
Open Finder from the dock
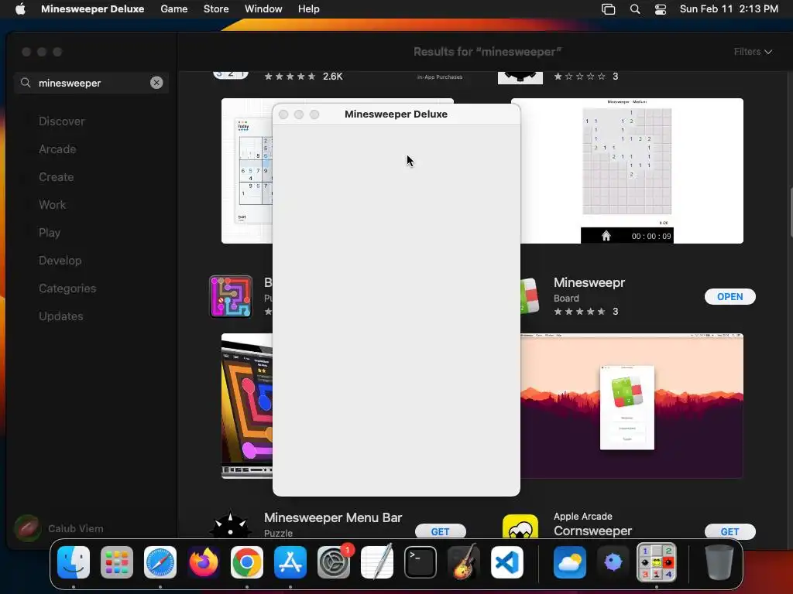74,562
